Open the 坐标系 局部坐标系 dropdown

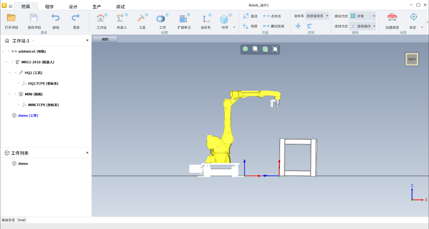pyautogui.click(x=317, y=16)
